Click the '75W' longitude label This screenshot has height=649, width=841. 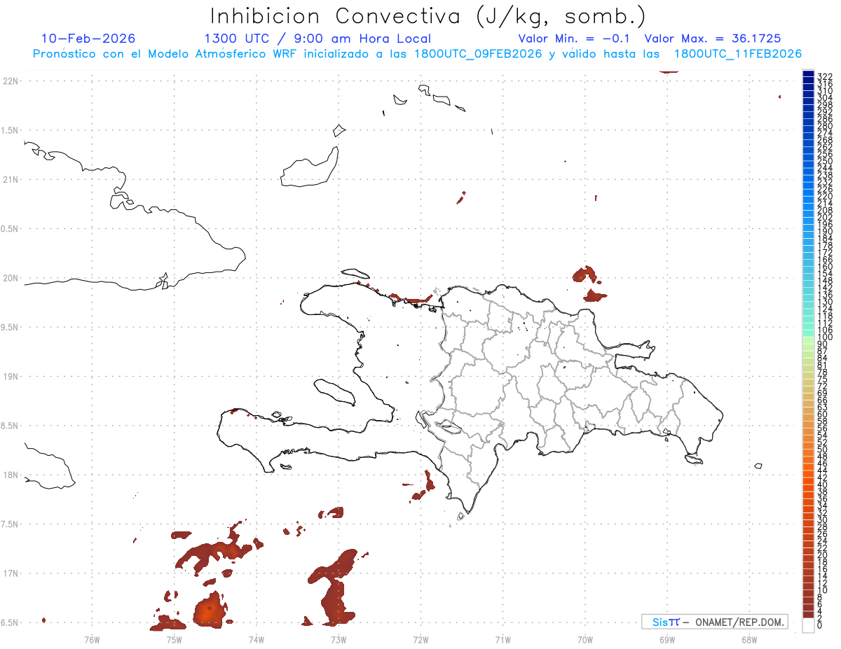[174, 638]
